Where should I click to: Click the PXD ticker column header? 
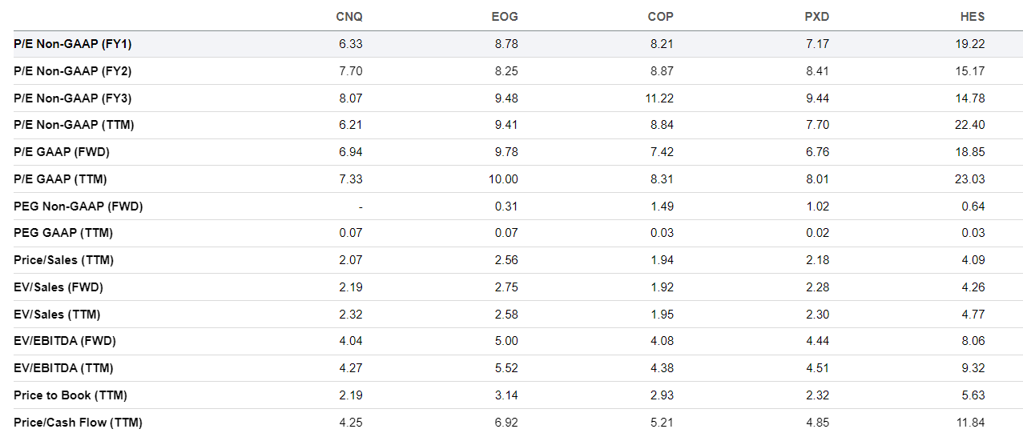tap(816, 17)
